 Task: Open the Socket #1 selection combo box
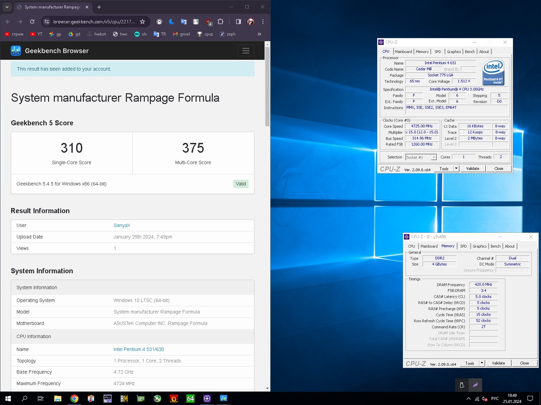[x=421, y=157]
